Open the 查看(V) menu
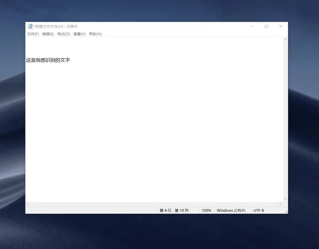 (79, 34)
